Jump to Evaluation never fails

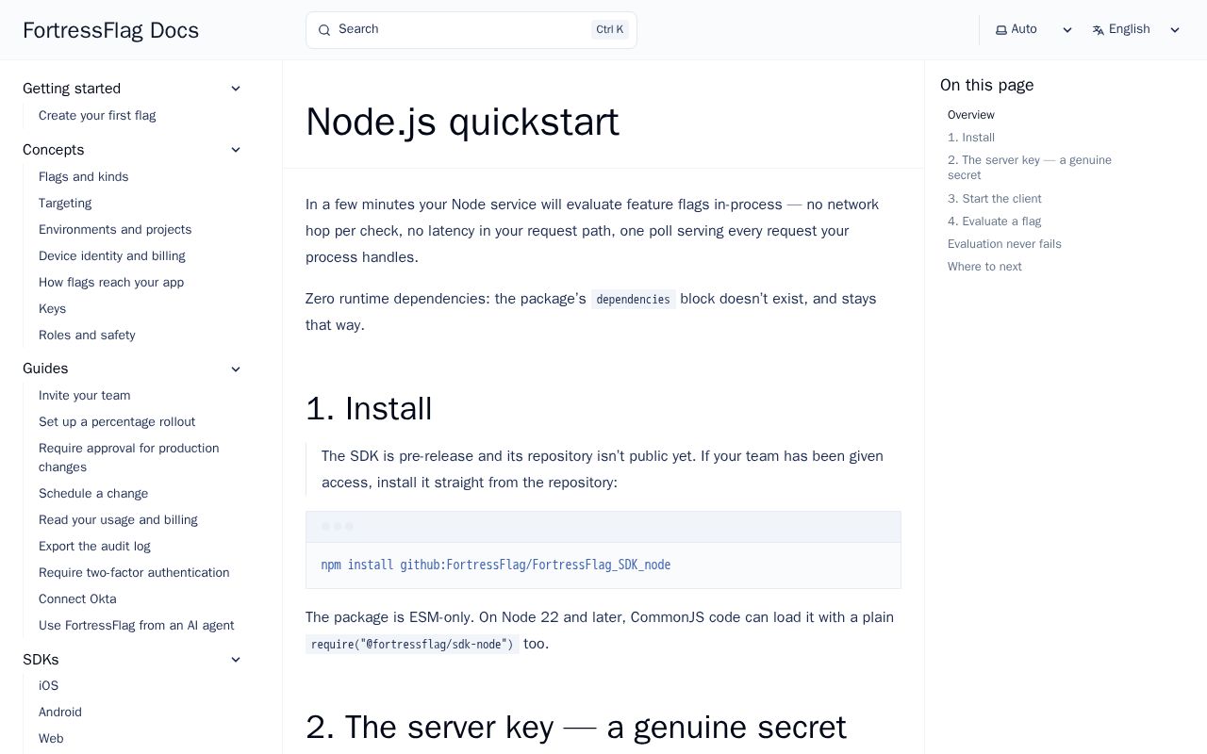[1004, 244]
